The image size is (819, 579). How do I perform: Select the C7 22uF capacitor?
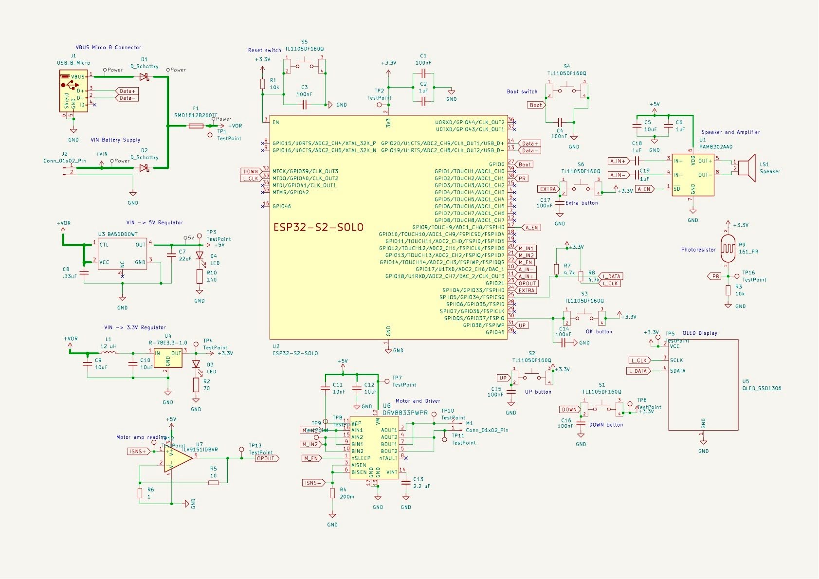pos(171,255)
